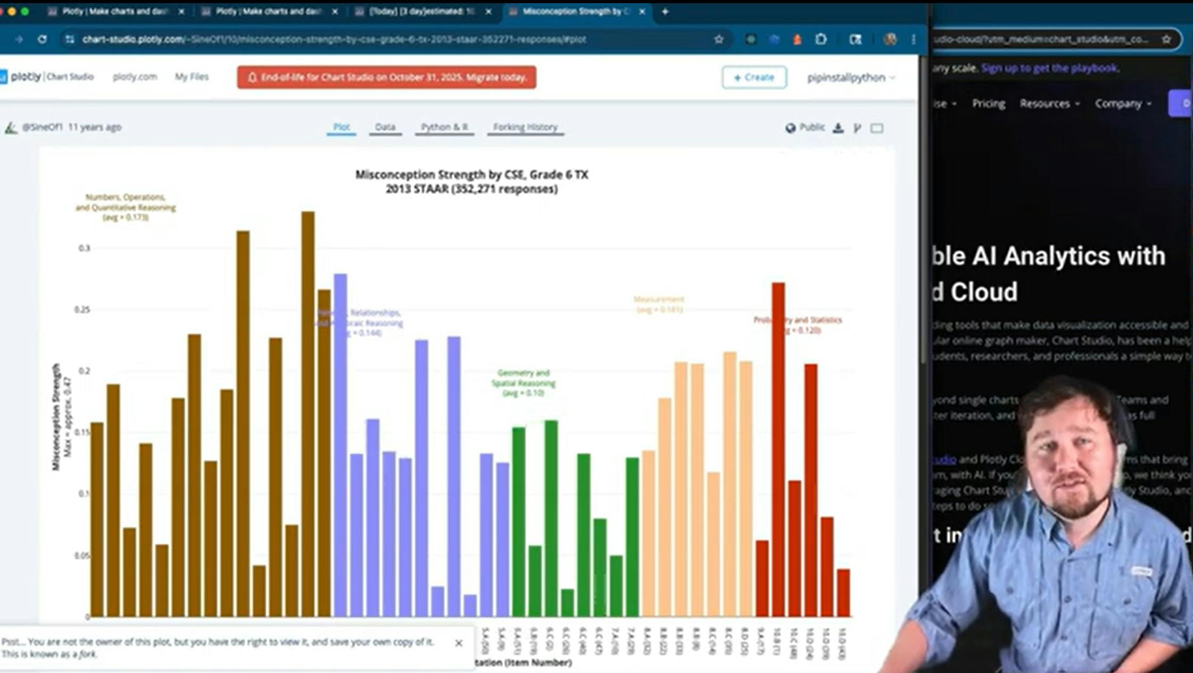Reload the Chart Studio page

(42, 39)
